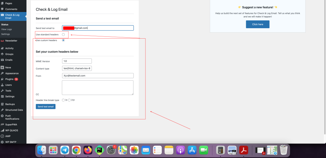Image resolution: width=326 pixels, height=158 pixels.
Task: Open PyCharm from the Dock
Action: pos(99,150)
